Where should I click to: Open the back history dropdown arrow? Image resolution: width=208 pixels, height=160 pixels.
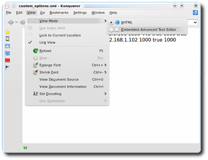(x=17, y=22)
